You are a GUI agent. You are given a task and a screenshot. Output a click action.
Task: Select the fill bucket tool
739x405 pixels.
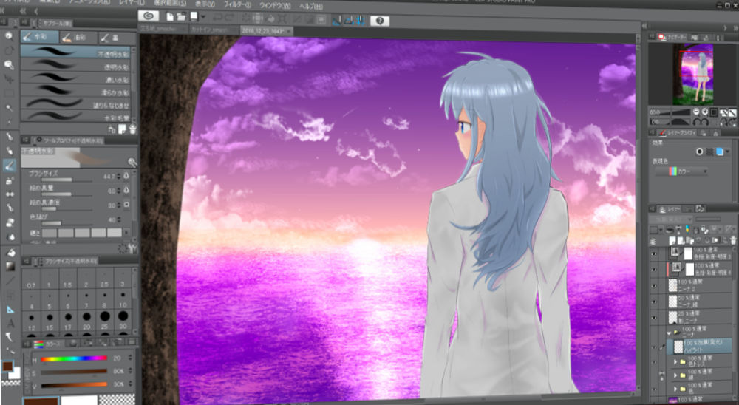click(10, 253)
